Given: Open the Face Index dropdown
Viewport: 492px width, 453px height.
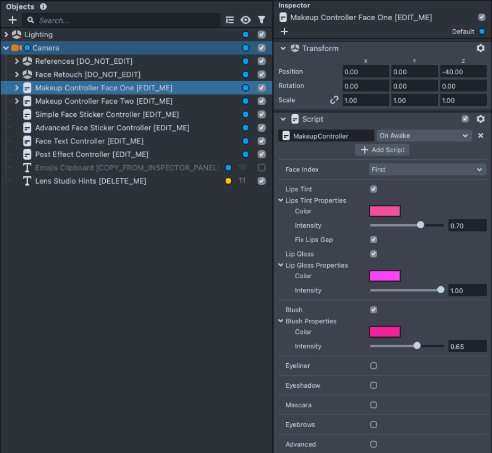Looking at the screenshot, I should coord(427,169).
